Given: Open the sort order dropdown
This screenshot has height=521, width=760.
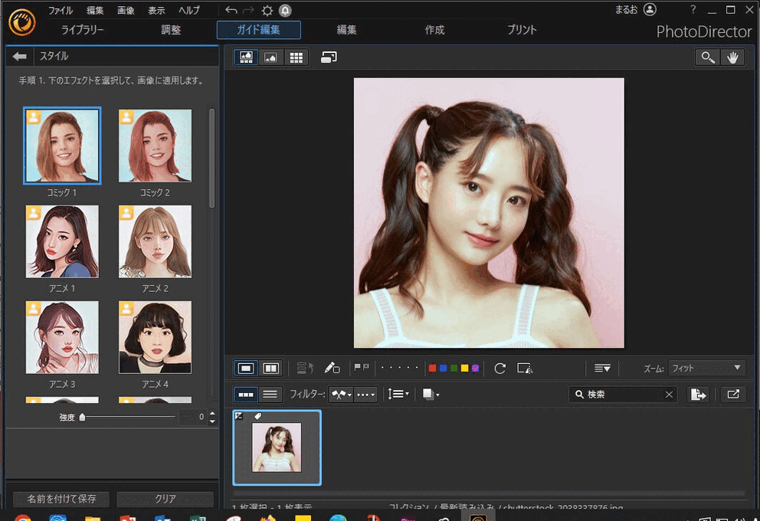Looking at the screenshot, I should click(398, 395).
